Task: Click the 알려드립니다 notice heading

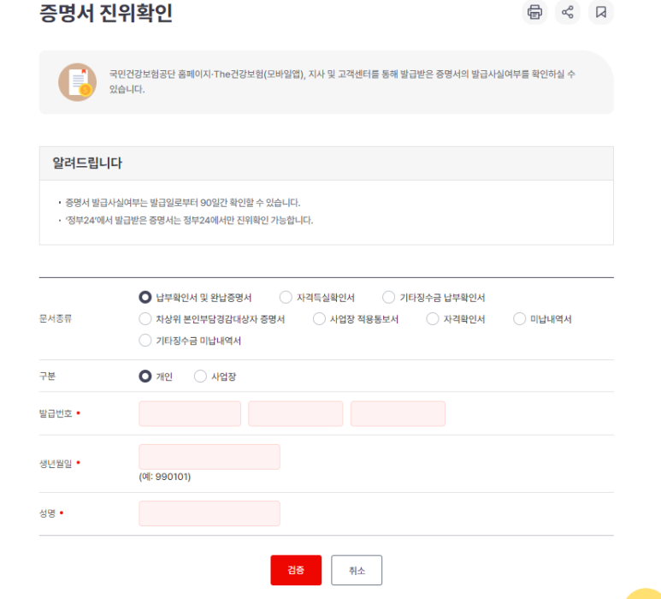Action: [x=87, y=163]
